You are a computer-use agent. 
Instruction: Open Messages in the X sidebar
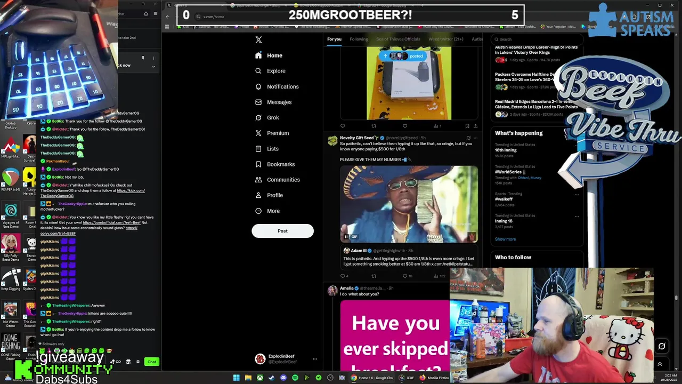point(273,102)
